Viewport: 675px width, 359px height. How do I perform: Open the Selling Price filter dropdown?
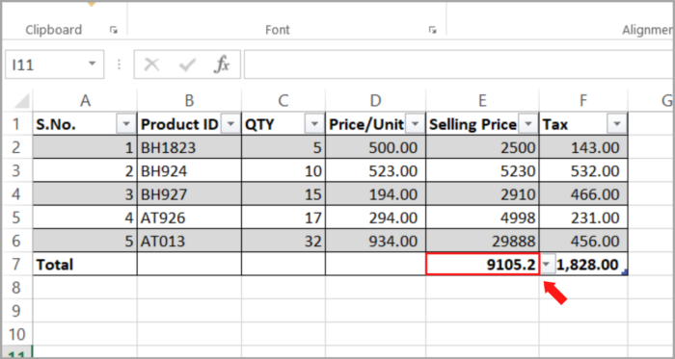point(528,124)
